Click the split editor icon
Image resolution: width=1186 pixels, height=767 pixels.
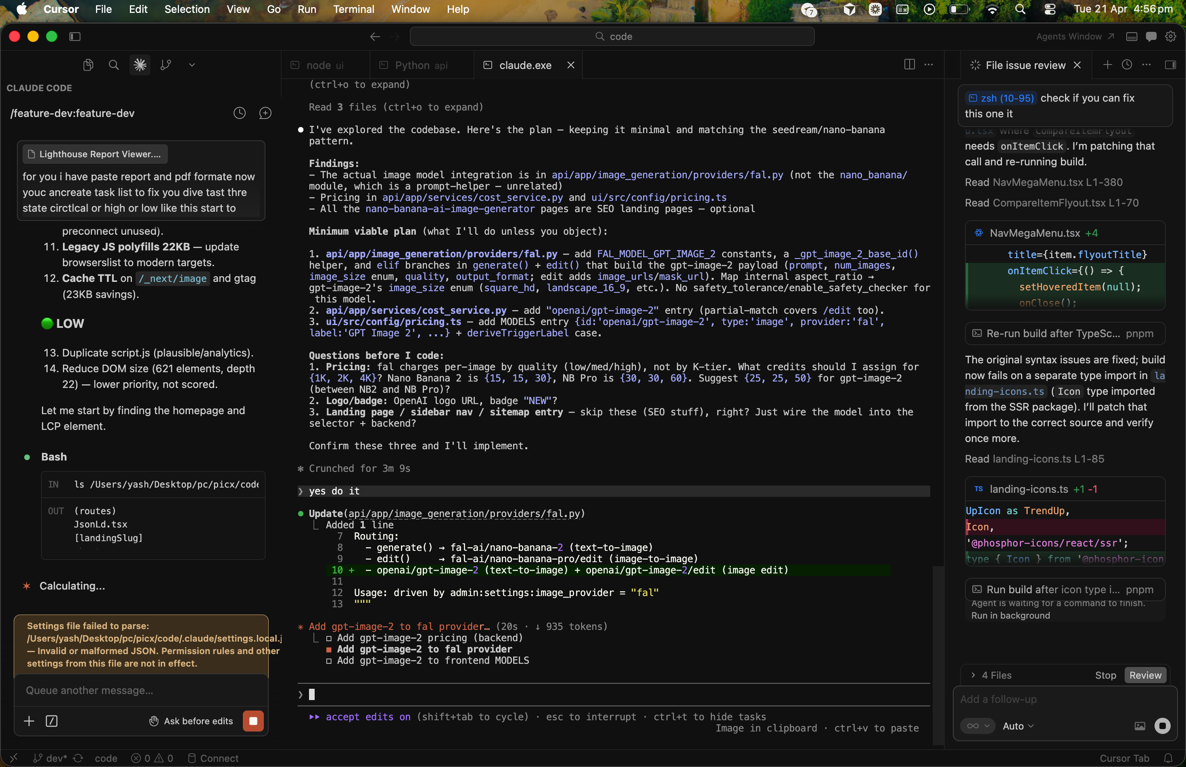point(909,65)
